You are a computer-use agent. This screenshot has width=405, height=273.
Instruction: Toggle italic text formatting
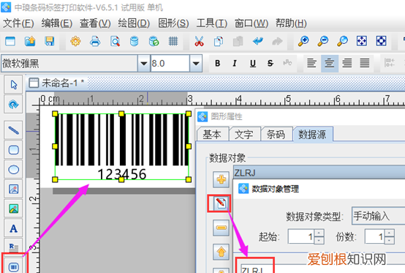tap(235, 63)
